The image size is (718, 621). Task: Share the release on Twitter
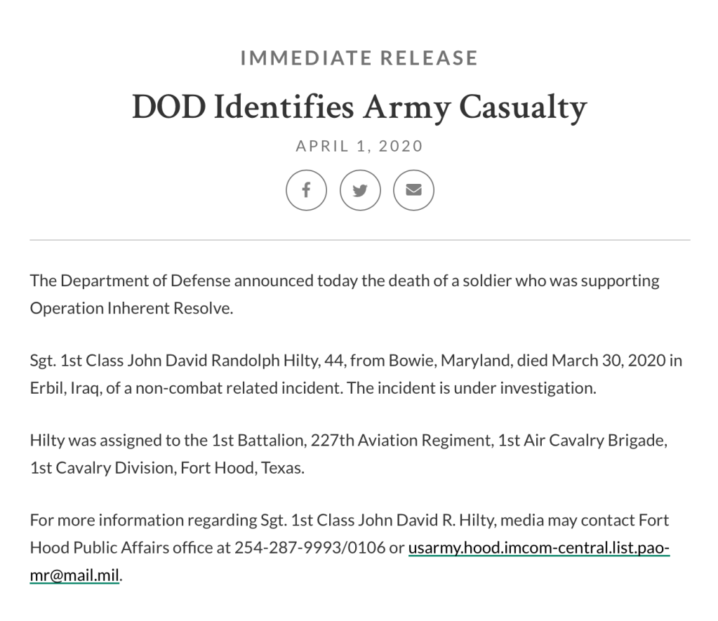tap(360, 190)
